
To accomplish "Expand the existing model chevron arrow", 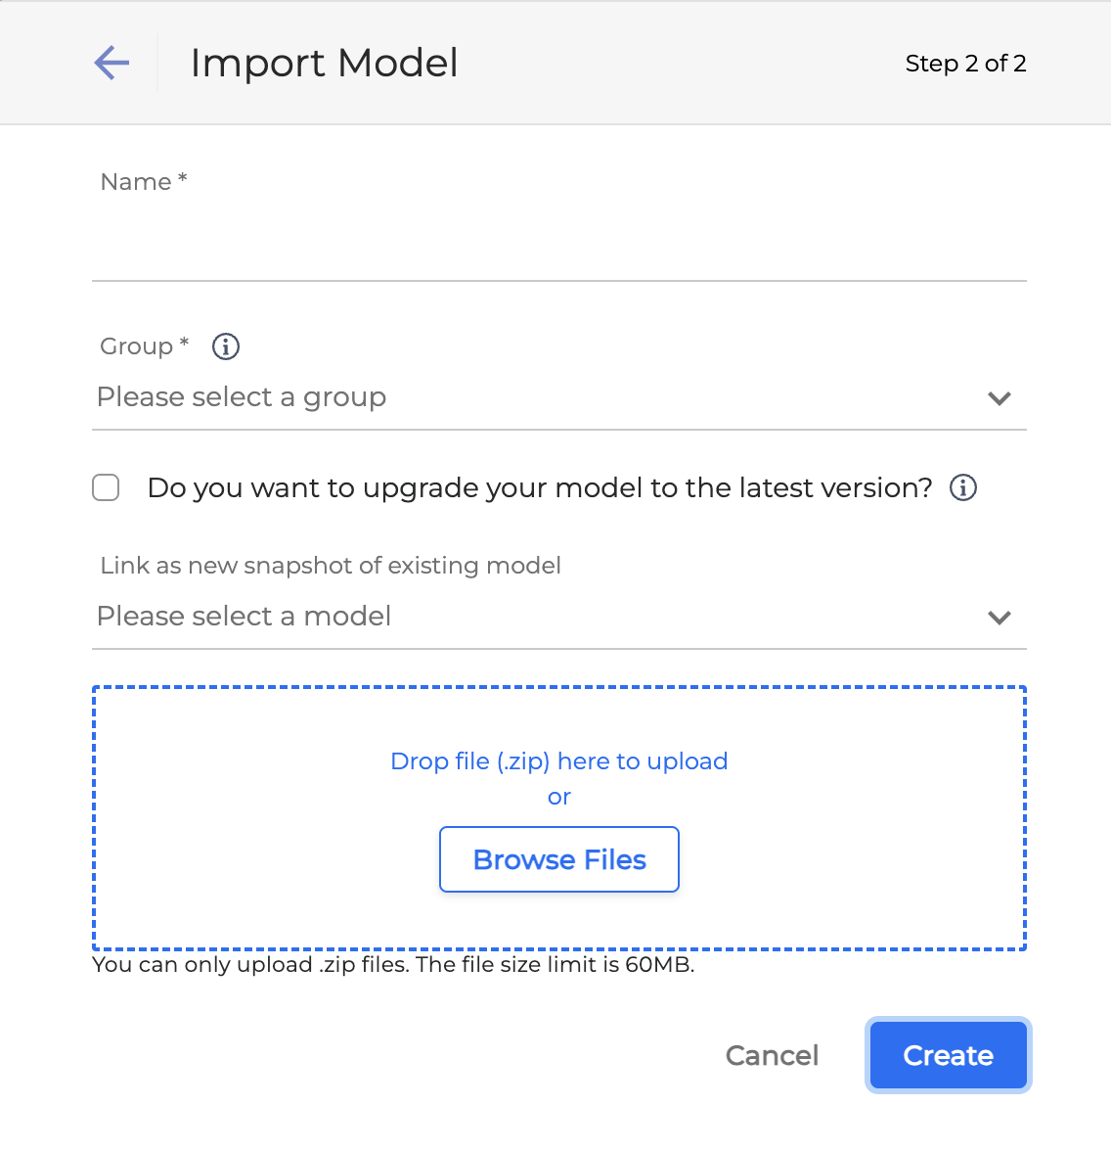I will 999,618.
